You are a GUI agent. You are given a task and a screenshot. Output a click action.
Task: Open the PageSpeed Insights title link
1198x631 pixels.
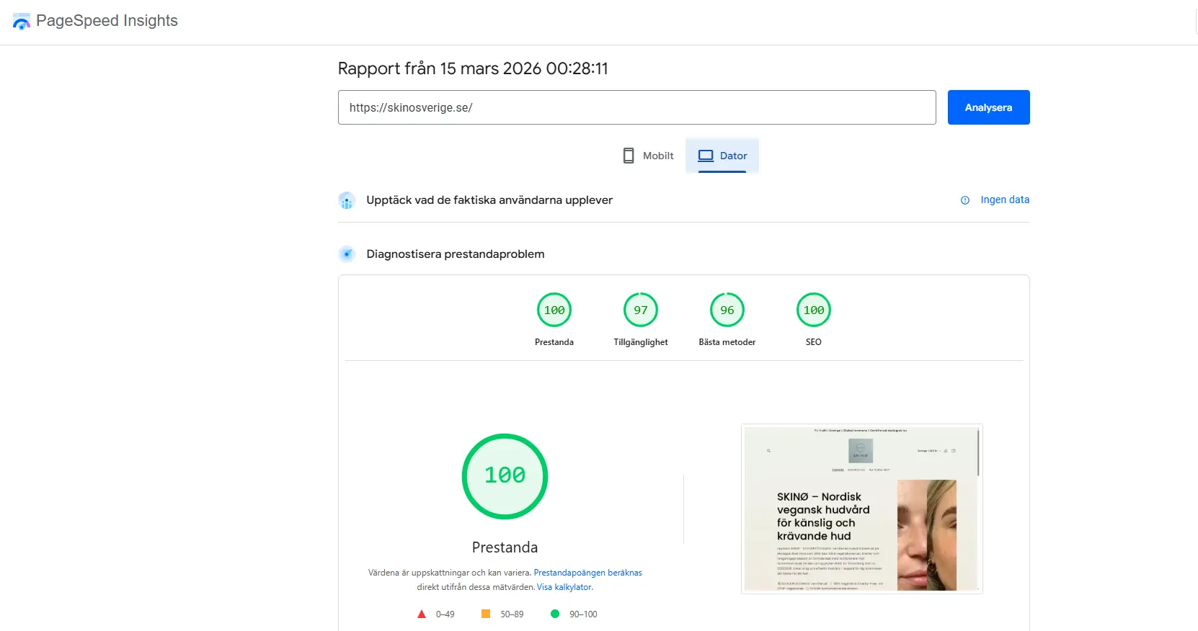click(107, 21)
